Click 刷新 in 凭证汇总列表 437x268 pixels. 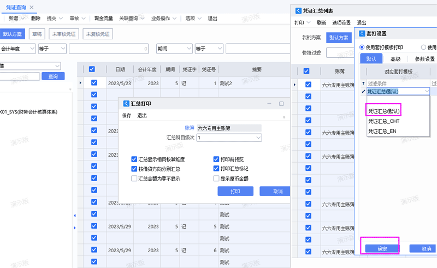click(x=321, y=23)
